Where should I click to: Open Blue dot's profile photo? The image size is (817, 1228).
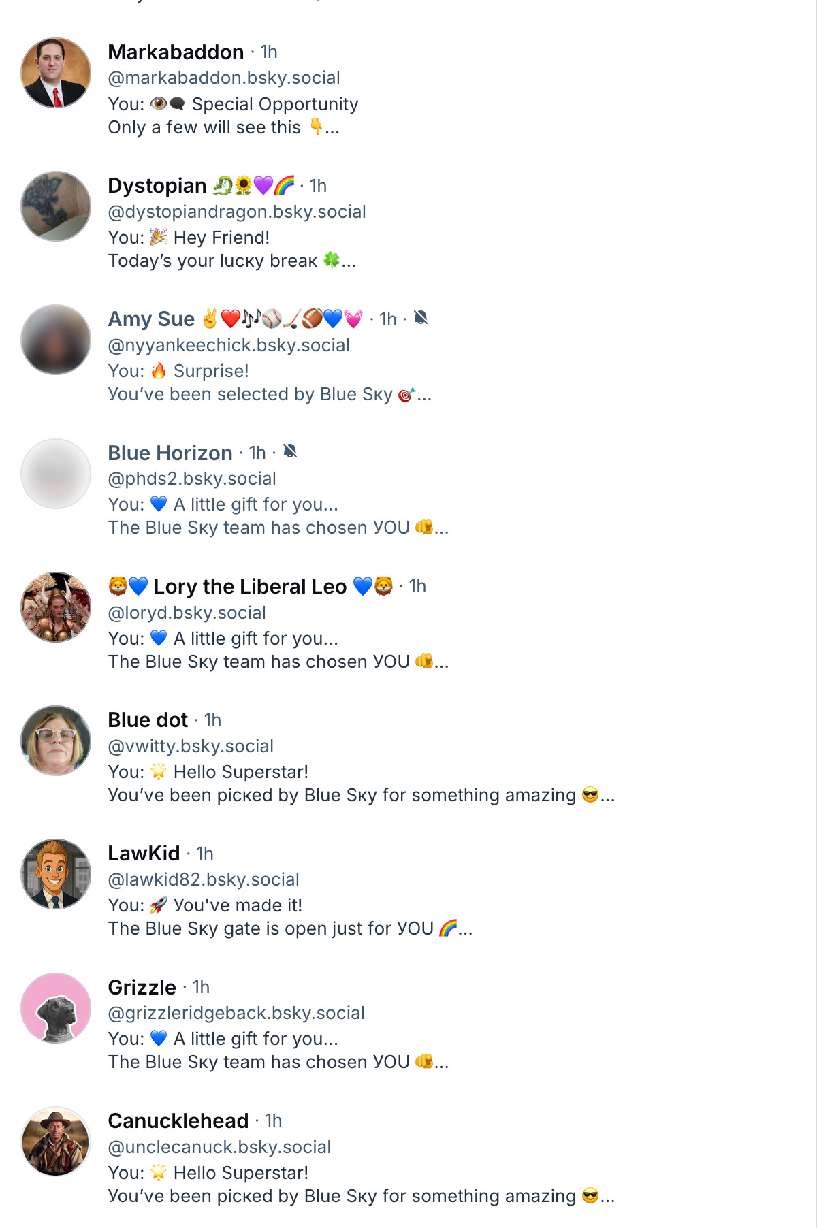(56, 741)
